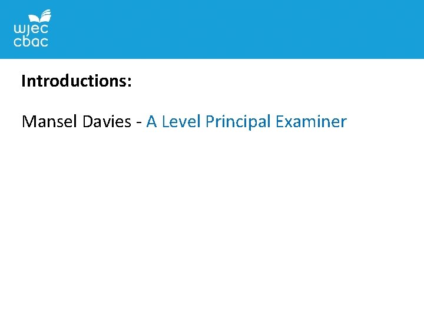Click the "wjec" lettering in the logo
The image size is (424, 318).
click(31, 28)
